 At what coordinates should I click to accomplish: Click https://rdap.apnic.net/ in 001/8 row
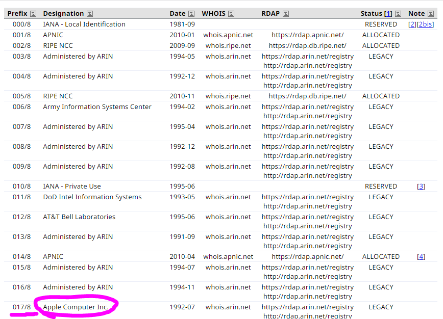pyautogui.click(x=308, y=35)
